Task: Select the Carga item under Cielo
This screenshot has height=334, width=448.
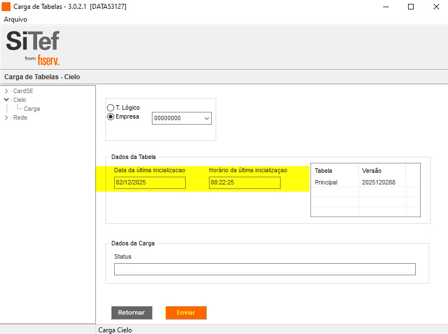Action: point(32,109)
